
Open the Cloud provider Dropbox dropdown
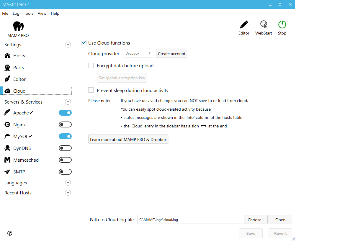coord(138,53)
